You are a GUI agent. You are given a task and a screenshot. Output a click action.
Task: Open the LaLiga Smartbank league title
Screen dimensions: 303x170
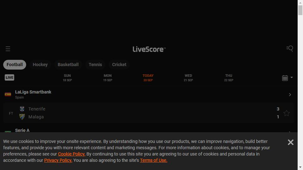(33, 92)
